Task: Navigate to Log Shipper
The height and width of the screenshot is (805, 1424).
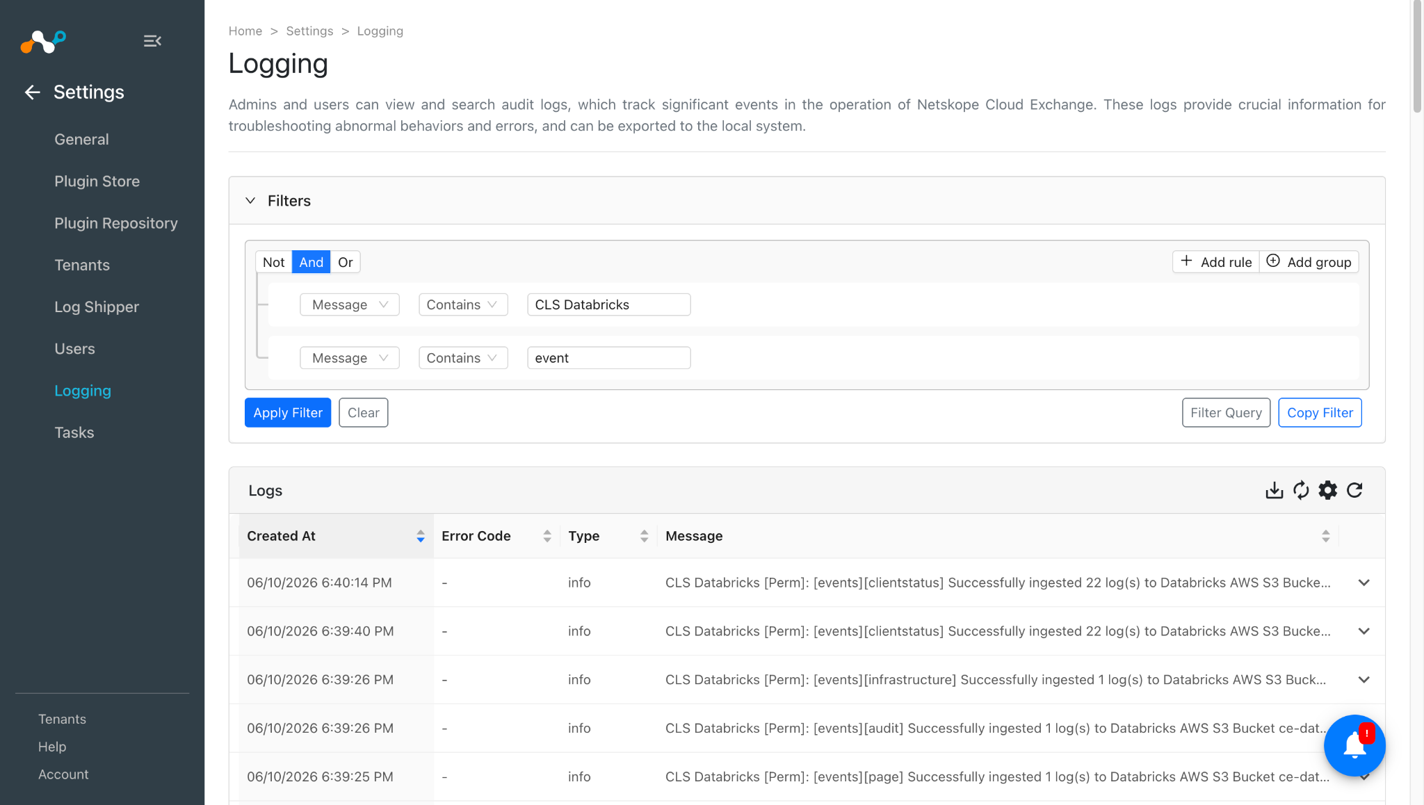Action: pyautogui.click(x=97, y=307)
